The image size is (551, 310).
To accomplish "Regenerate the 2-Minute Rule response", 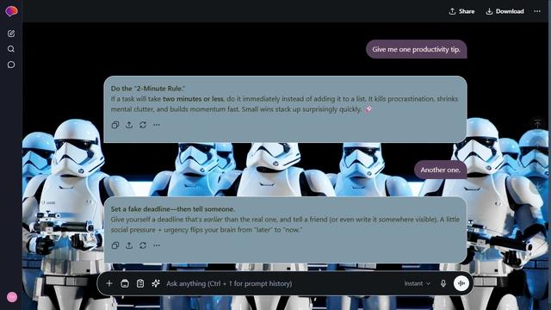I will pos(143,125).
